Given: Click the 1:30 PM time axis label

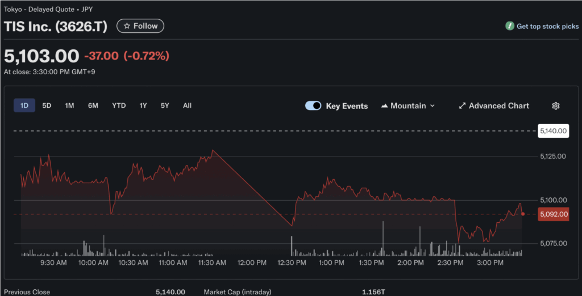Looking at the screenshot, I should tap(371, 263).
